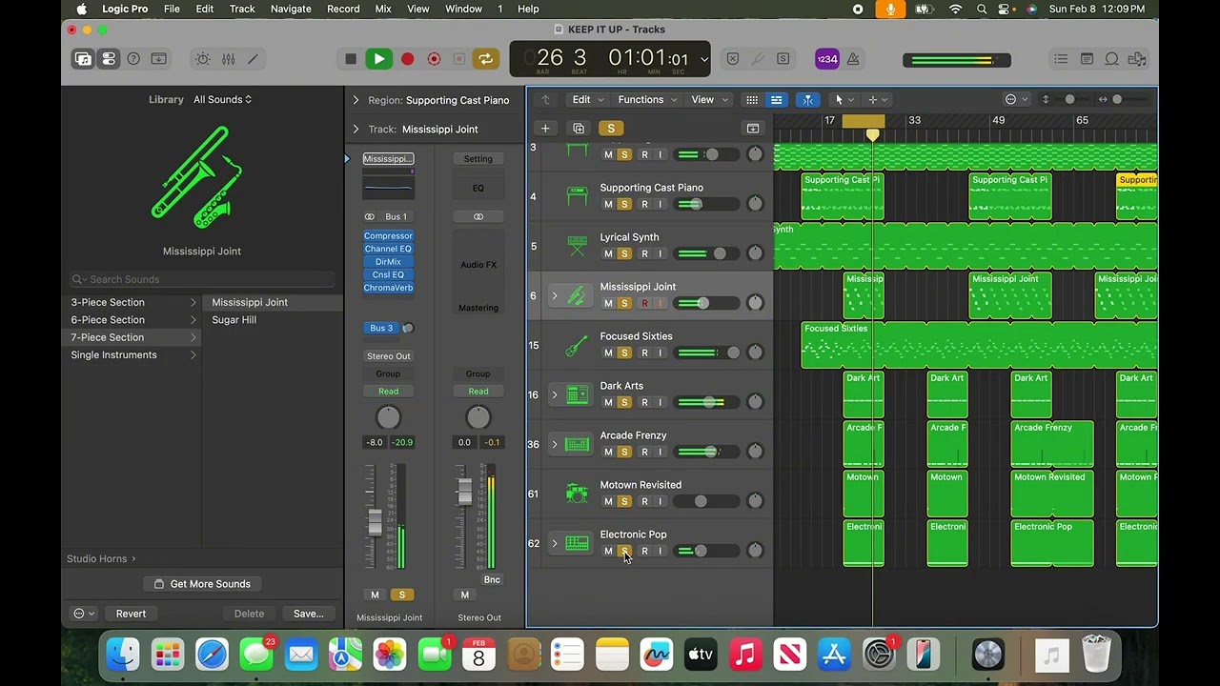
Task: Click the Revert button in Library
Action: click(131, 614)
